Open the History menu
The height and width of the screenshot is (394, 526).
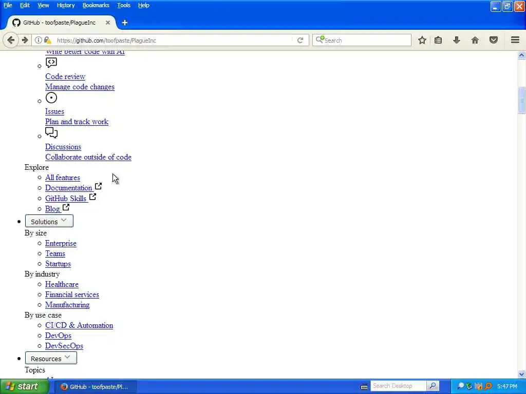66,5
